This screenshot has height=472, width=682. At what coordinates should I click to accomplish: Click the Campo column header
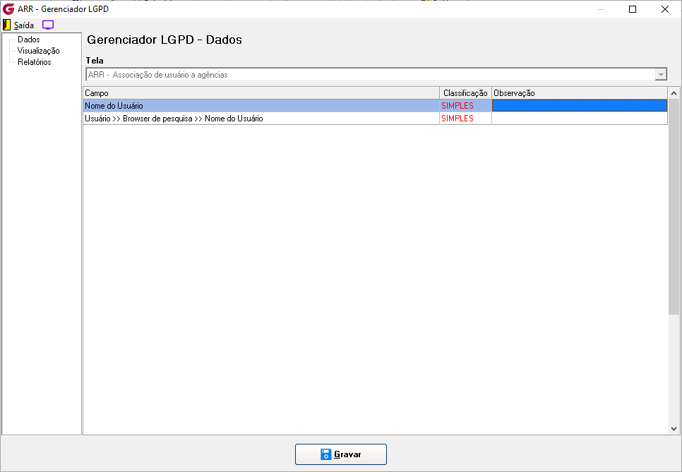[x=261, y=93]
